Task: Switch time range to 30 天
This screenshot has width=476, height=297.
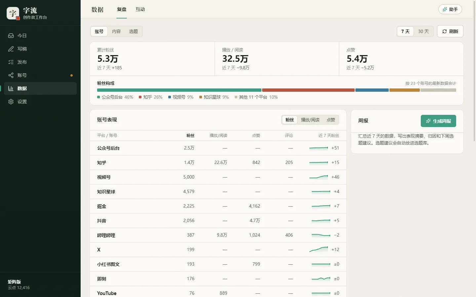Action: [423, 31]
